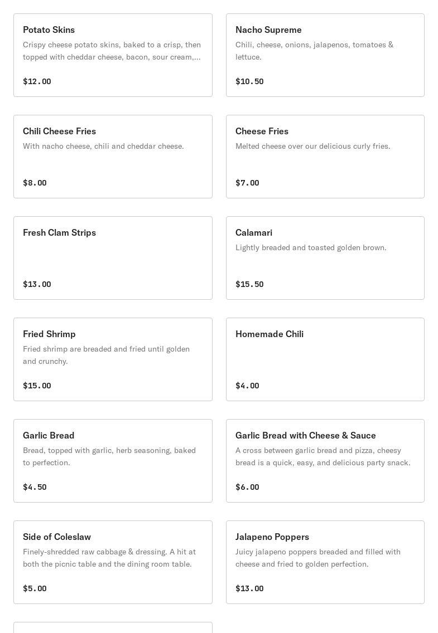The height and width of the screenshot is (633, 438).
Task: Open the Homemade Chili card
Action: pos(325,359)
